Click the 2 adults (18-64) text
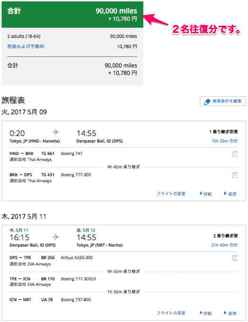This screenshot has width=248, height=322. tap(24, 37)
